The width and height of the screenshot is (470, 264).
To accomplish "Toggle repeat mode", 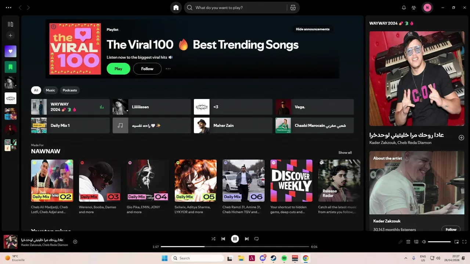I will click(x=257, y=239).
